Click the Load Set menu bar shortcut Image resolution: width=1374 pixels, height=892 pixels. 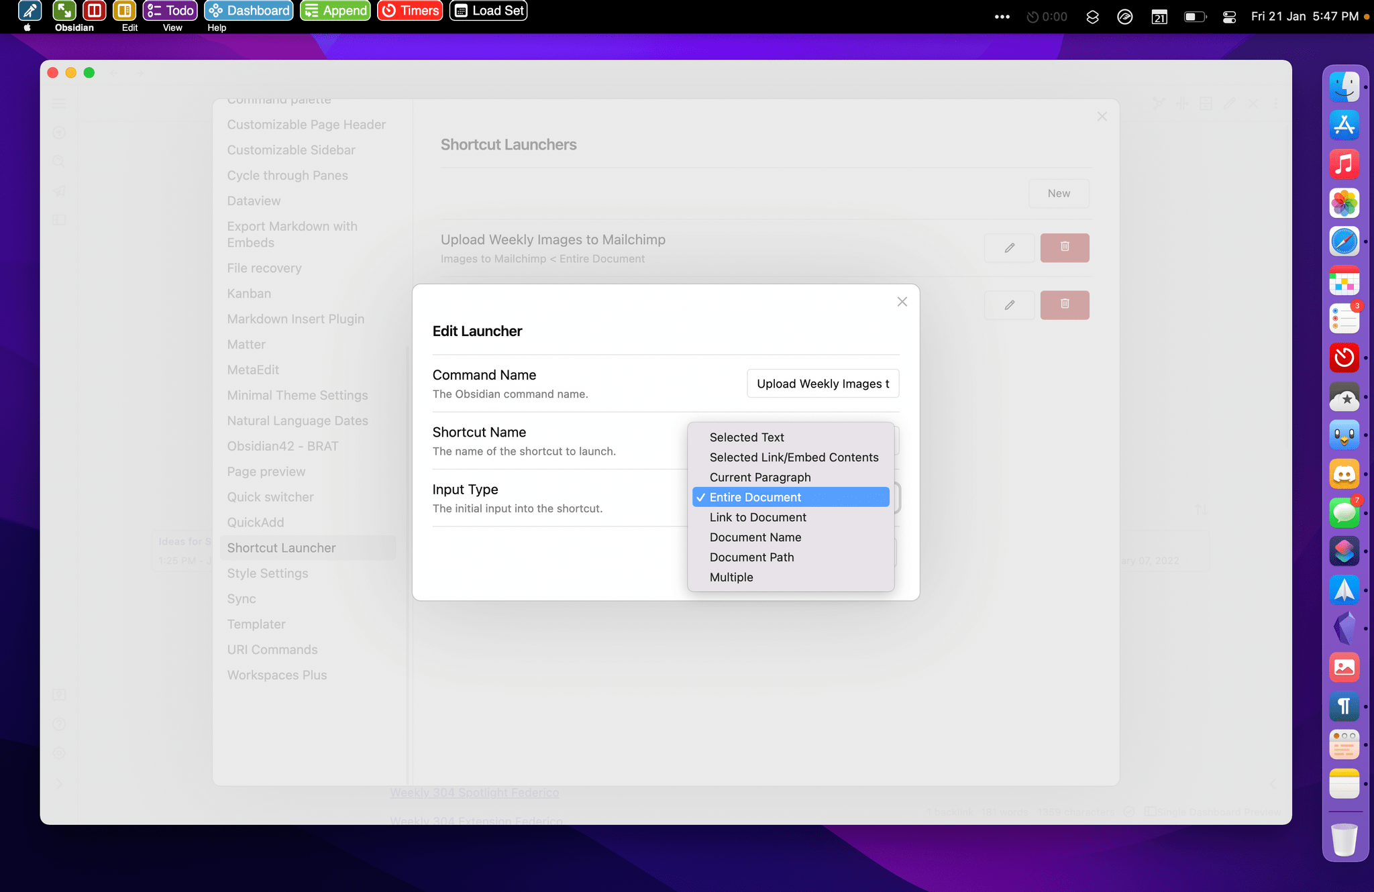pyautogui.click(x=488, y=11)
